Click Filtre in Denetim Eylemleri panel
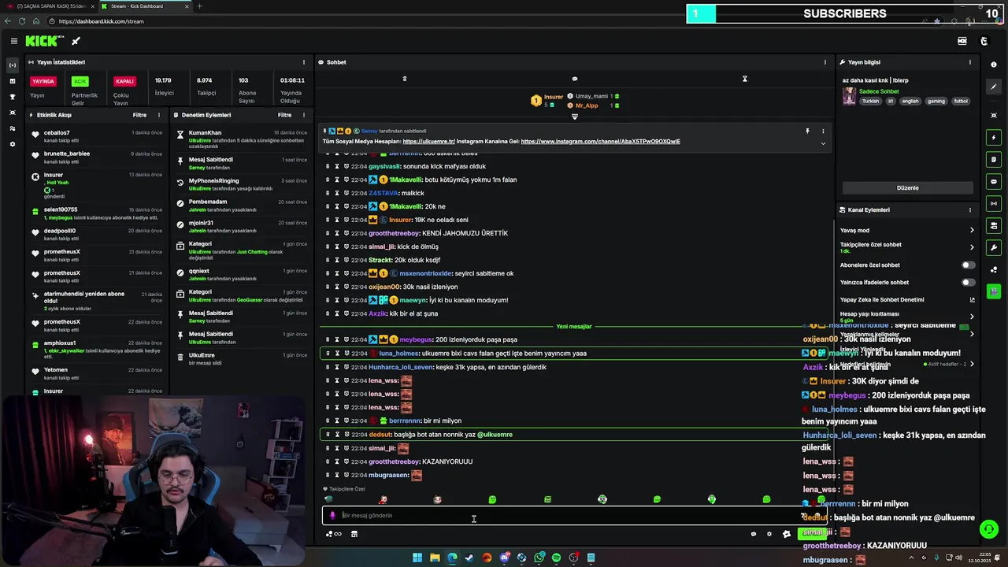Viewport: 1008px width, 567px height. (x=284, y=115)
